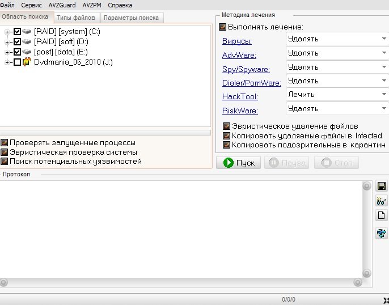Uncheck the [RAID] [system] (C:) drive checkbox
389x305 pixels.
(17, 32)
